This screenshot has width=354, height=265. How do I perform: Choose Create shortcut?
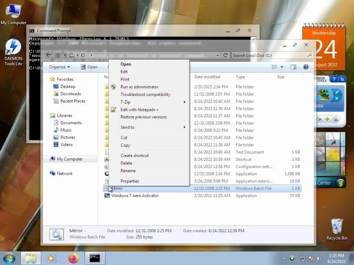[x=149, y=156]
